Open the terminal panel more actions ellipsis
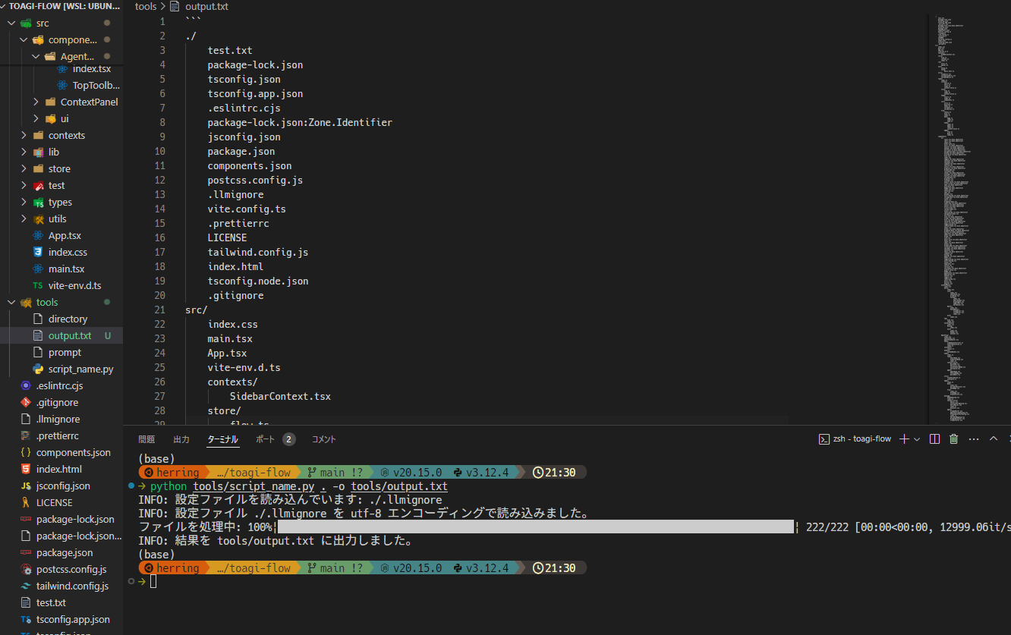Image resolution: width=1011 pixels, height=635 pixels. [974, 439]
